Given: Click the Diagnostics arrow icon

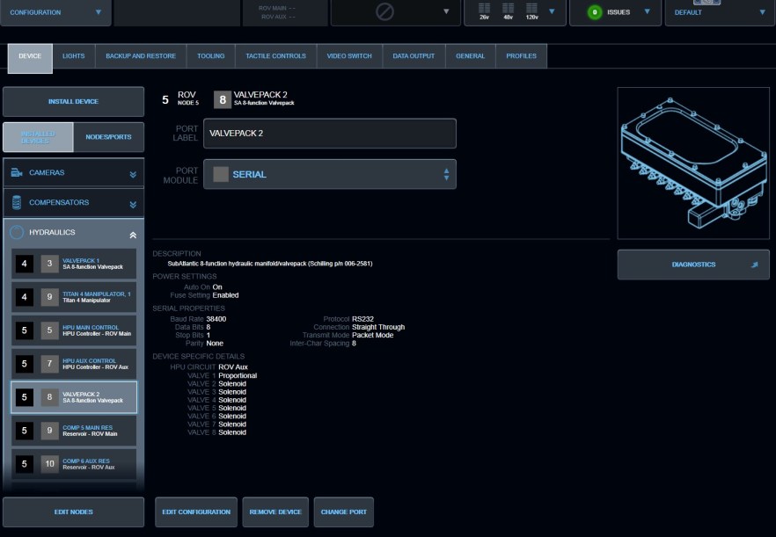Looking at the screenshot, I should [x=753, y=265].
